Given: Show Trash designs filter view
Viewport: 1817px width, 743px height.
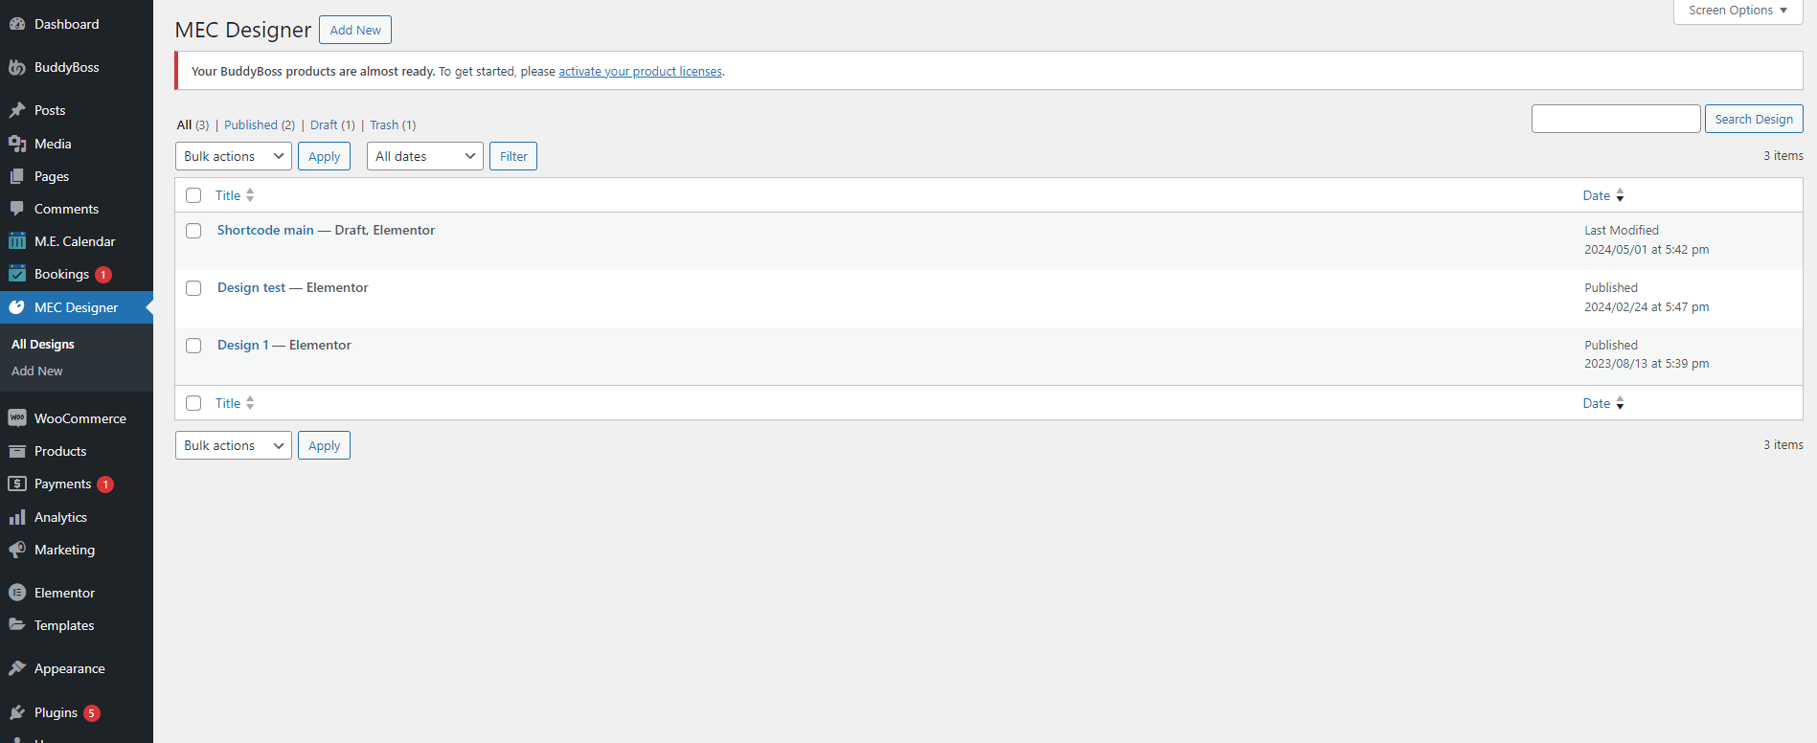Looking at the screenshot, I should tap(384, 125).
